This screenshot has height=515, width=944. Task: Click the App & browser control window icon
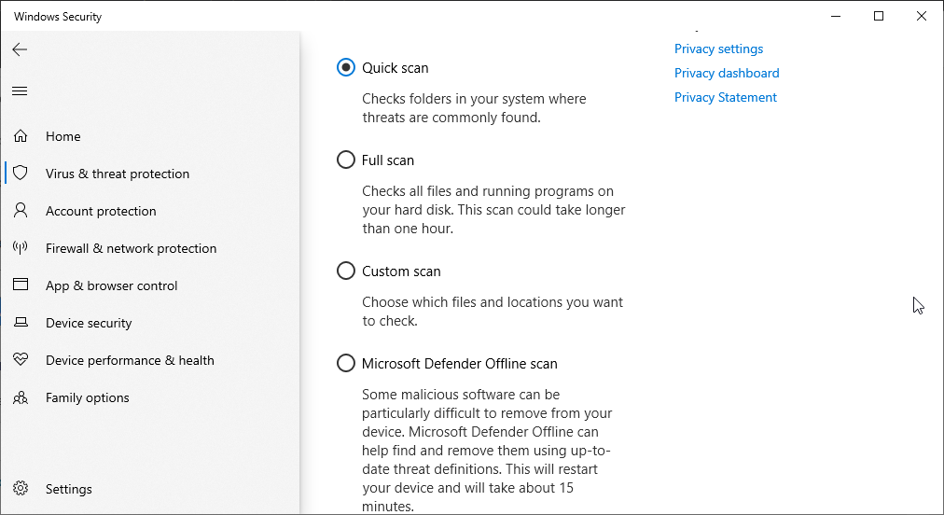point(21,285)
